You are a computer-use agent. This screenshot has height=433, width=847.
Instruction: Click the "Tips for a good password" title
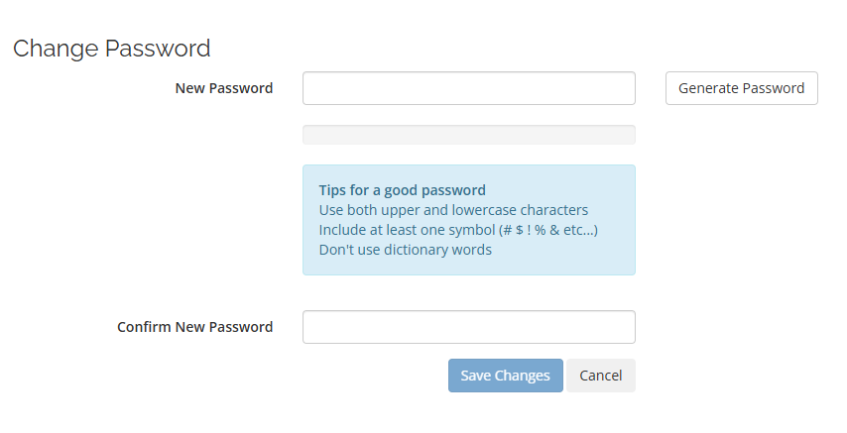(402, 190)
